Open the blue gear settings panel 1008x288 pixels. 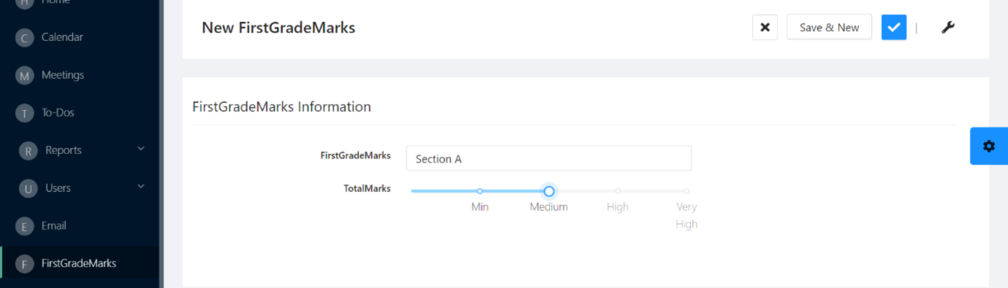pyautogui.click(x=989, y=146)
